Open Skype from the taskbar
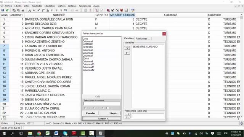The width and height of the screenshot is (244, 137). click(65, 134)
